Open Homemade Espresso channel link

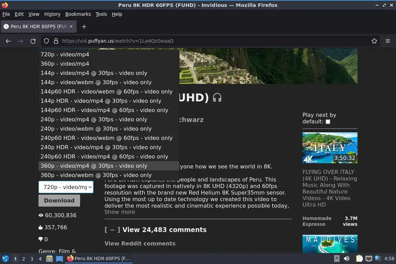point(317,221)
